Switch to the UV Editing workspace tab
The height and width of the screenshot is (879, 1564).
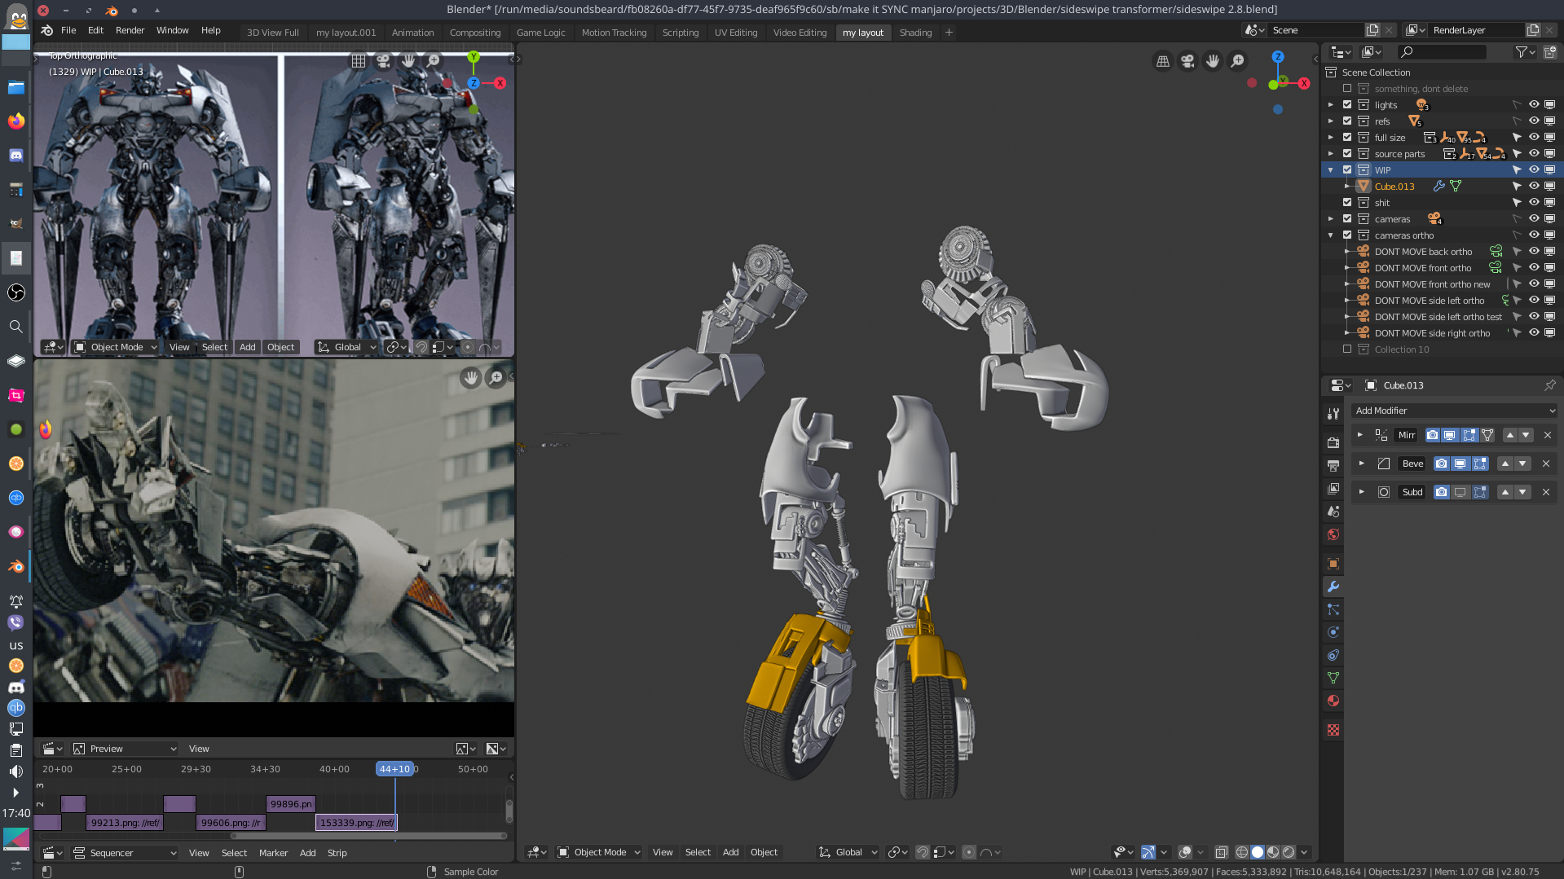tap(736, 33)
